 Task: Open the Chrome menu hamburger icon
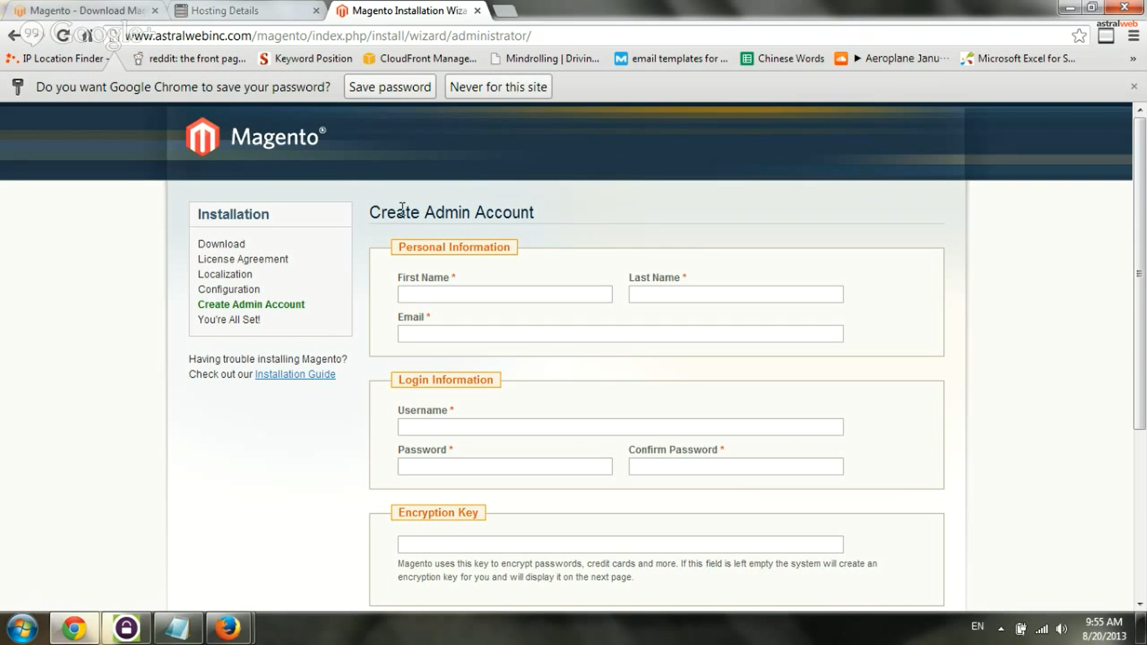click(1133, 36)
